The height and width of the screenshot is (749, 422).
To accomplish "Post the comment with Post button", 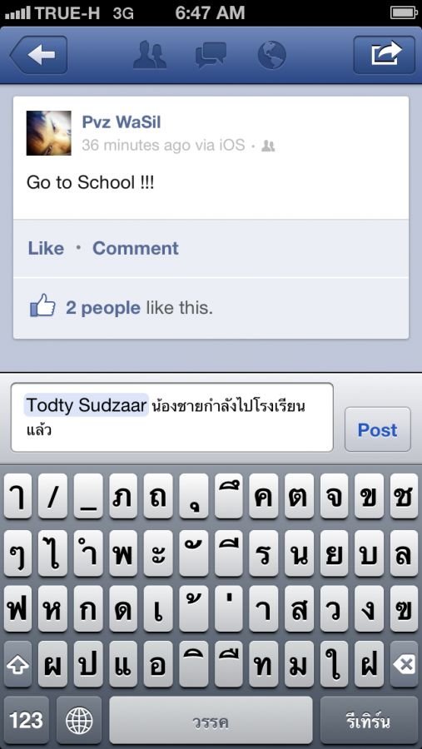I will click(x=378, y=429).
